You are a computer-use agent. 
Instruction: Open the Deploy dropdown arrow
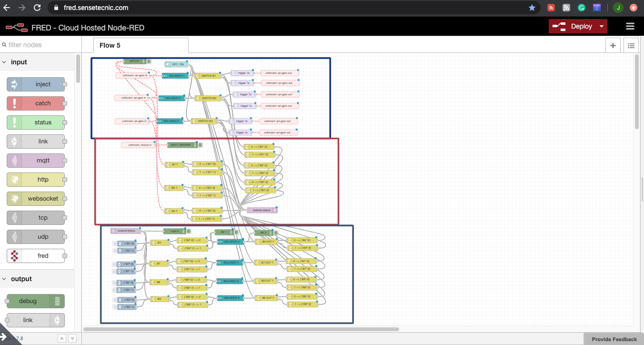(x=602, y=26)
